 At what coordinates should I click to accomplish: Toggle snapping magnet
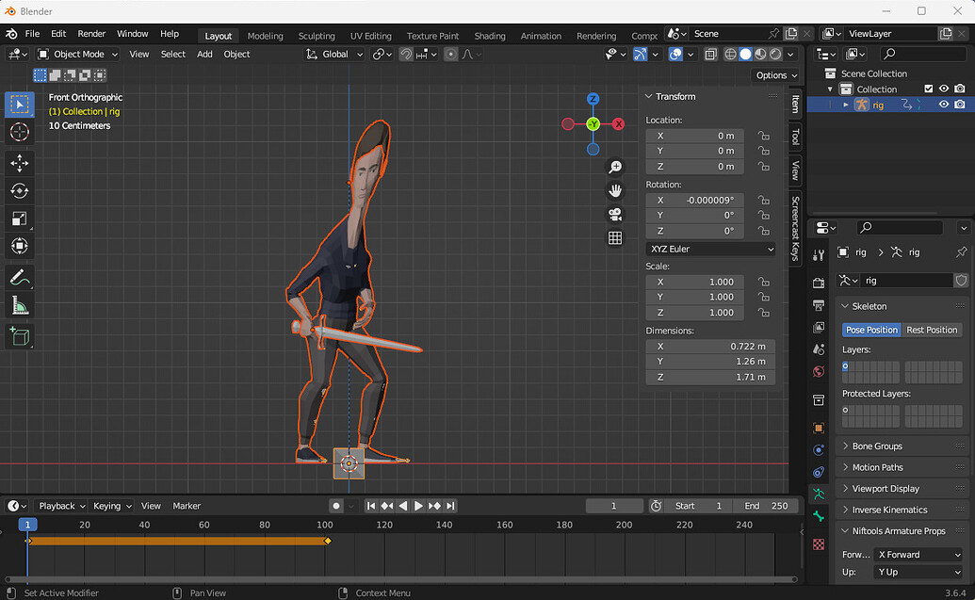point(405,54)
